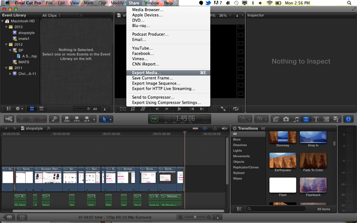This screenshot has width=357, height=223.
Task: Mark clip as Favorite with the green star
Action: coord(22,119)
